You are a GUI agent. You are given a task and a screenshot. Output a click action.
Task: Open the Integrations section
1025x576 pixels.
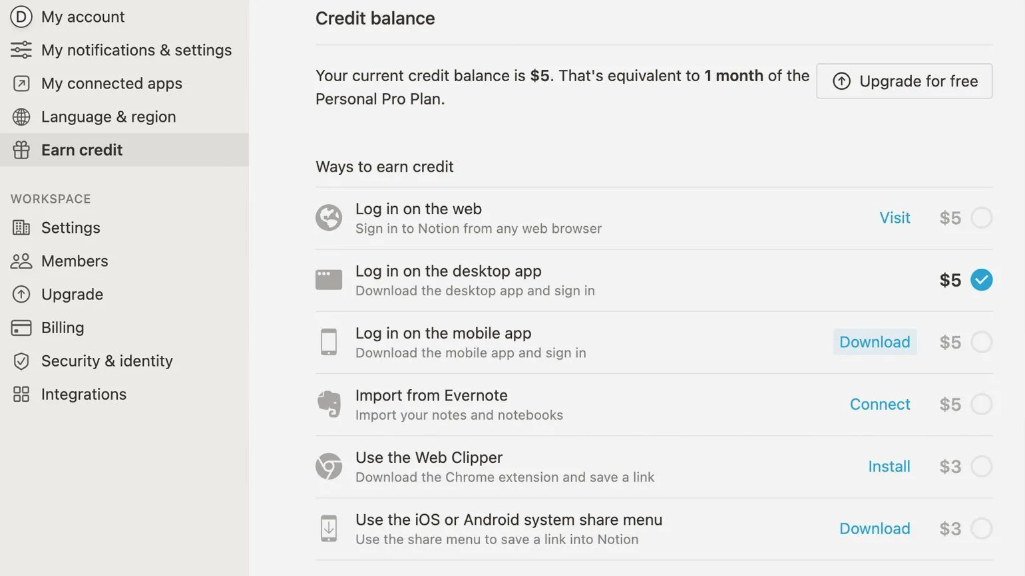pyautogui.click(x=83, y=394)
